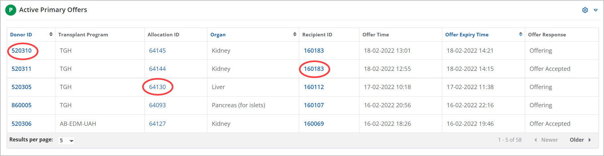Open the panel settings gear icon
This screenshot has height=156, width=604.
pyautogui.click(x=585, y=10)
